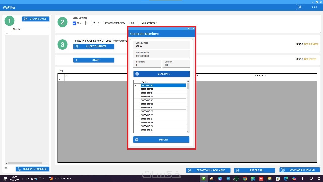Open WhatsApp from the taskbar
The width and height of the screenshot is (323, 182).
[236, 179]
